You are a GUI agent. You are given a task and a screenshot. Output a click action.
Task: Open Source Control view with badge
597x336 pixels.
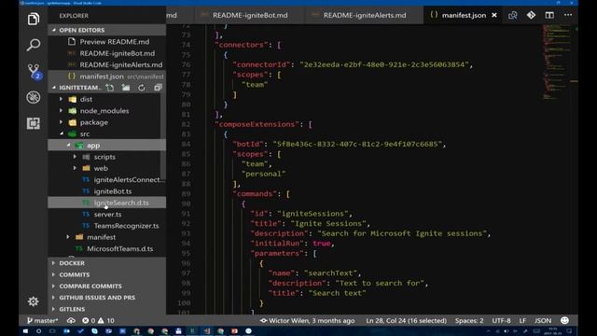point(34,71)
